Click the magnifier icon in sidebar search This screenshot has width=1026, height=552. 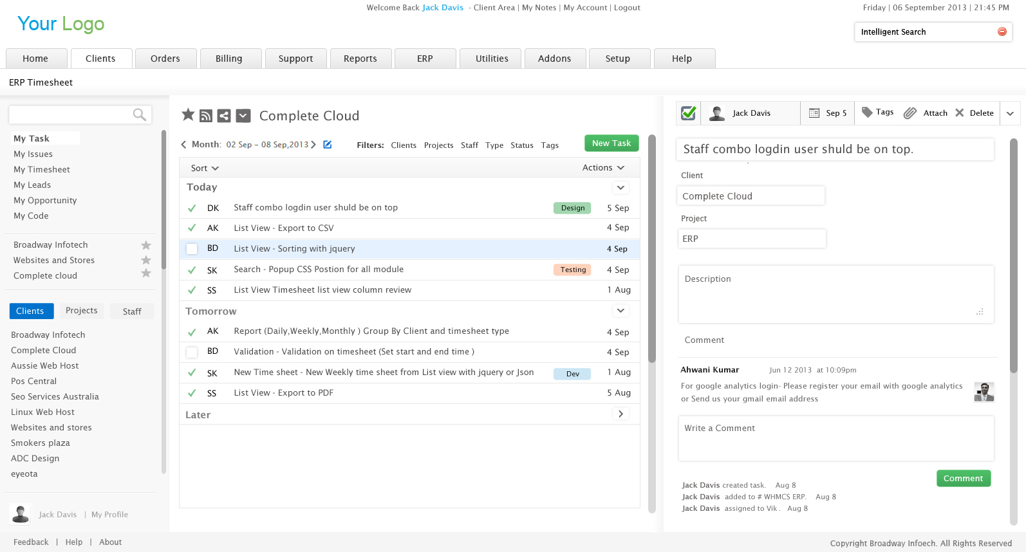pyautogui.click(x=139, y=115)
